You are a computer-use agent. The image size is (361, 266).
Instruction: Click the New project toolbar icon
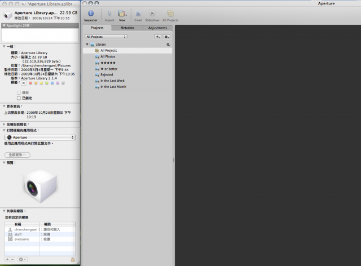pyautogui.click(x=122, y=14)
